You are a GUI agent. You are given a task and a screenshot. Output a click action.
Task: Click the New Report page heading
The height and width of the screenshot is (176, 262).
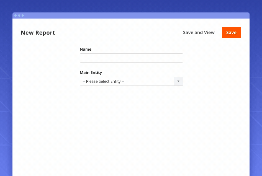click(38, 33)
